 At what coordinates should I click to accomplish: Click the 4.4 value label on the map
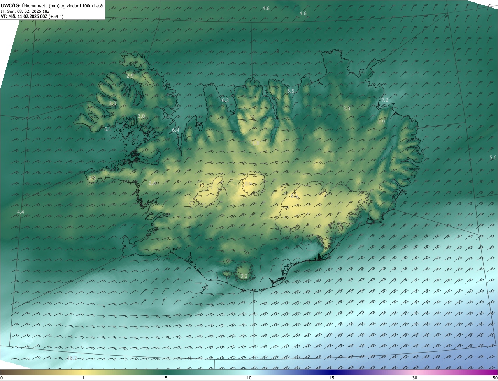pos(21,212)
